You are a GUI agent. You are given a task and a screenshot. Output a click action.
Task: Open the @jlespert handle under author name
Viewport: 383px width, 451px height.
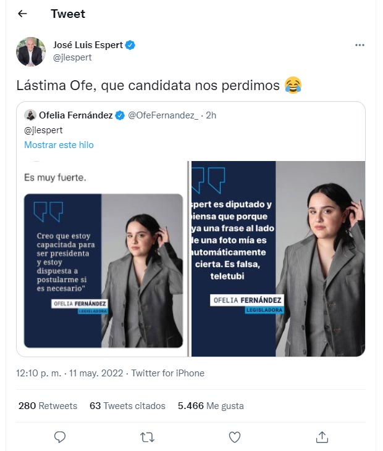[x=72, y=57]
